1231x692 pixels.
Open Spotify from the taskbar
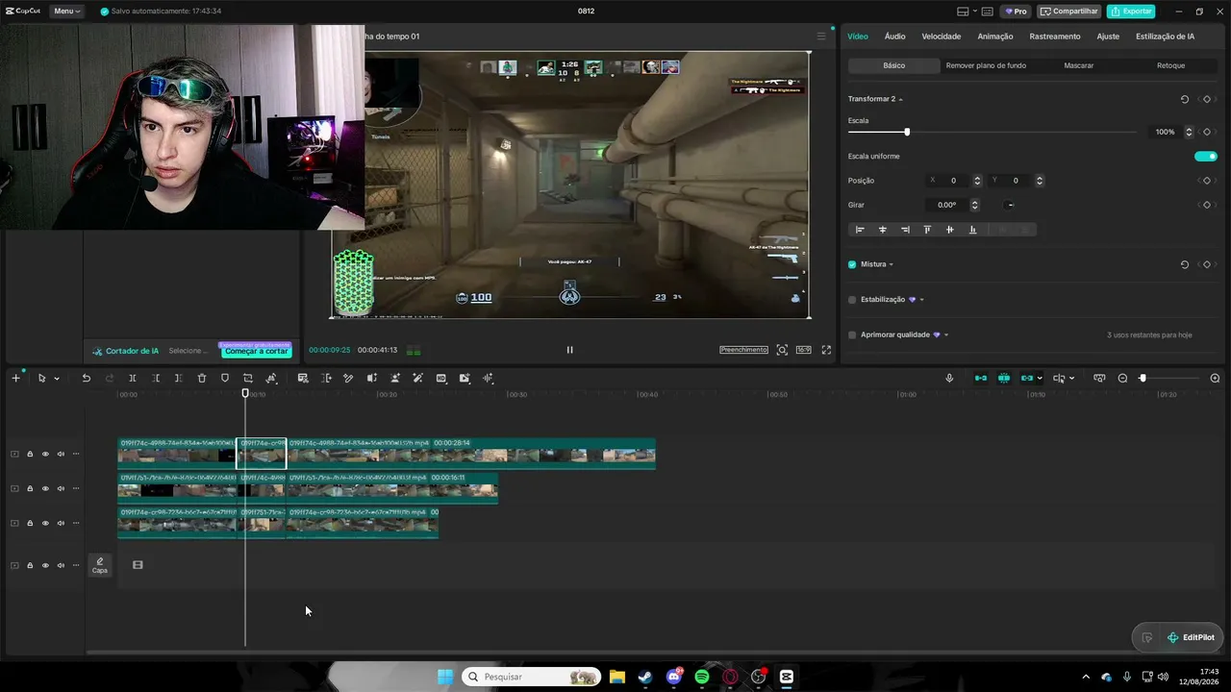pos(702,677)
